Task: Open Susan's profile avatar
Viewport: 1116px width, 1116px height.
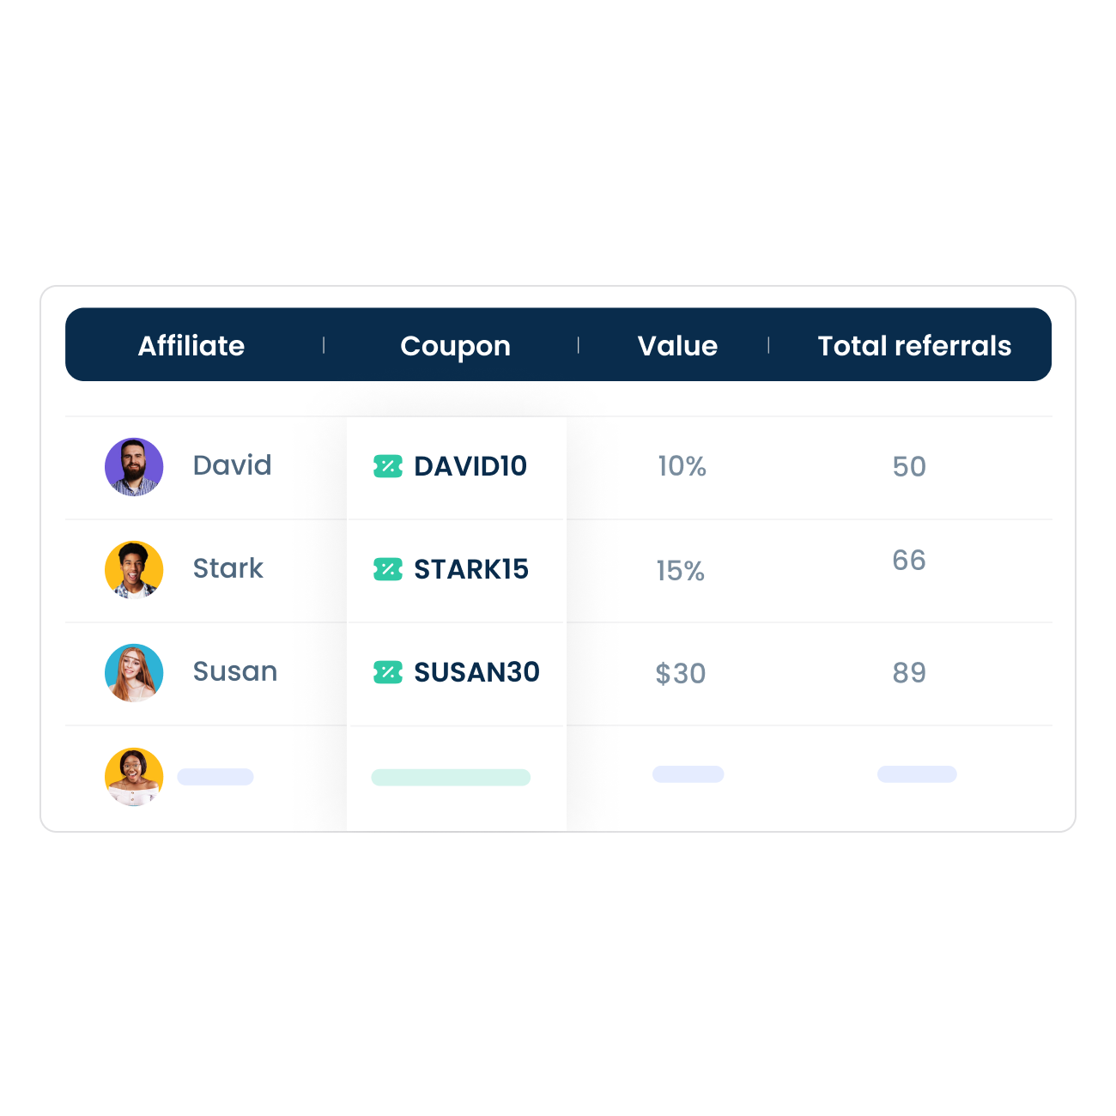Action: point(134,673)
